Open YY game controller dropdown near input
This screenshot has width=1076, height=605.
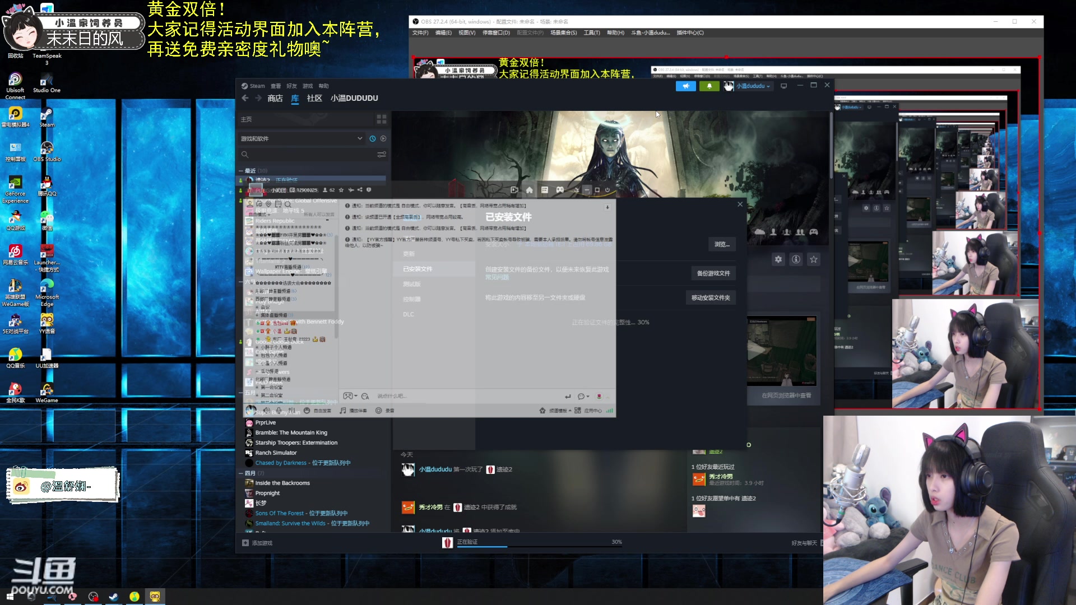pos(350,396)
